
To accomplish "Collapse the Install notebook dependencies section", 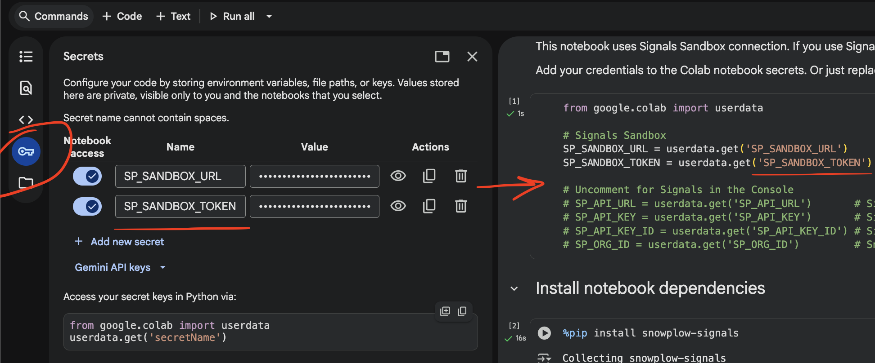I will click(x=514, y=288).
